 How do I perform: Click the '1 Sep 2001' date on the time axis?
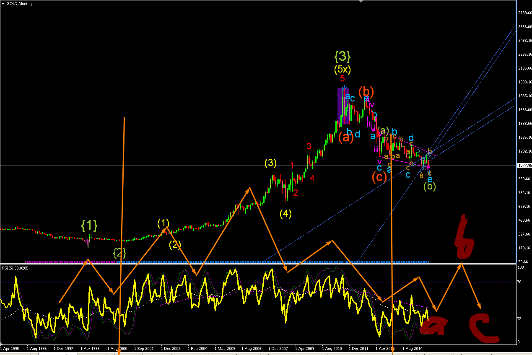click(x=144, y=348)
